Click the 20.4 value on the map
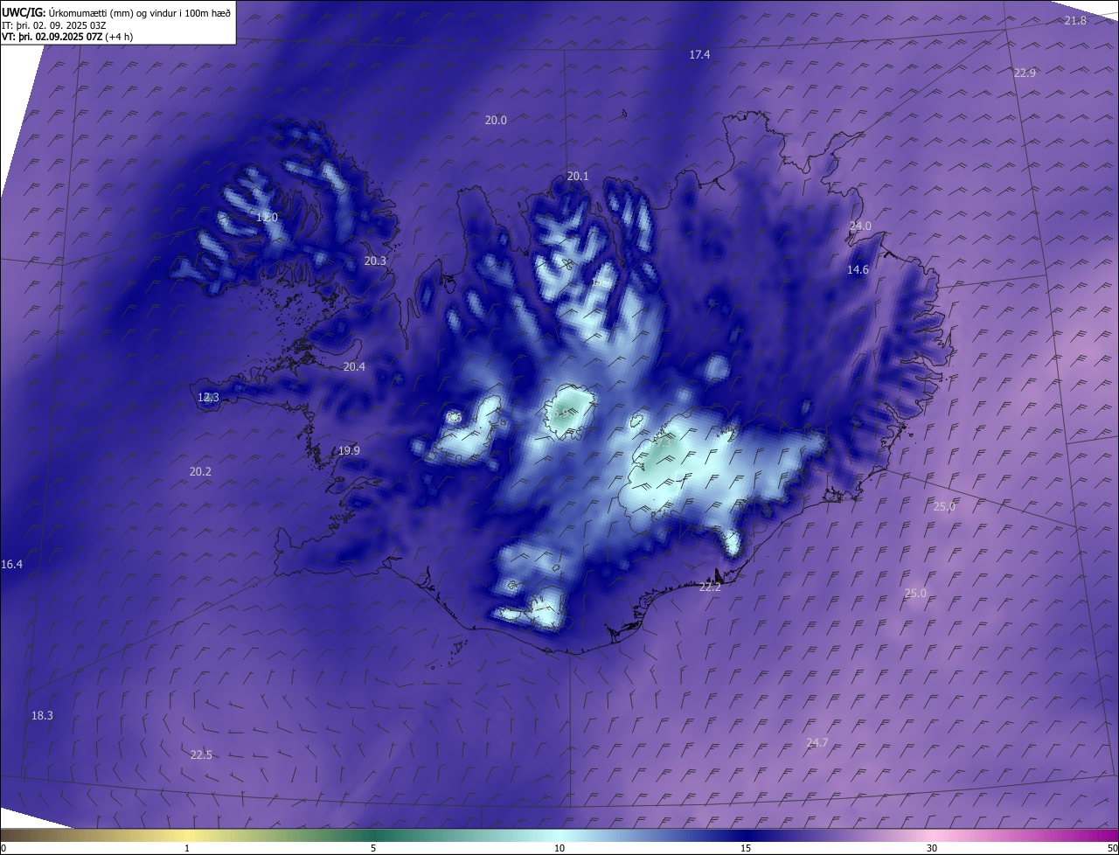 [354, 366]
